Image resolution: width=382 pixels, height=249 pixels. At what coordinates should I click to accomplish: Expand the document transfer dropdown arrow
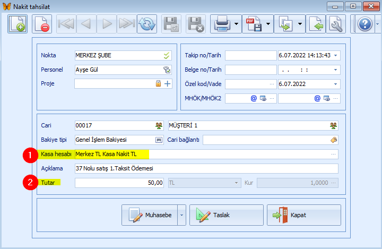tap(300, 24)
